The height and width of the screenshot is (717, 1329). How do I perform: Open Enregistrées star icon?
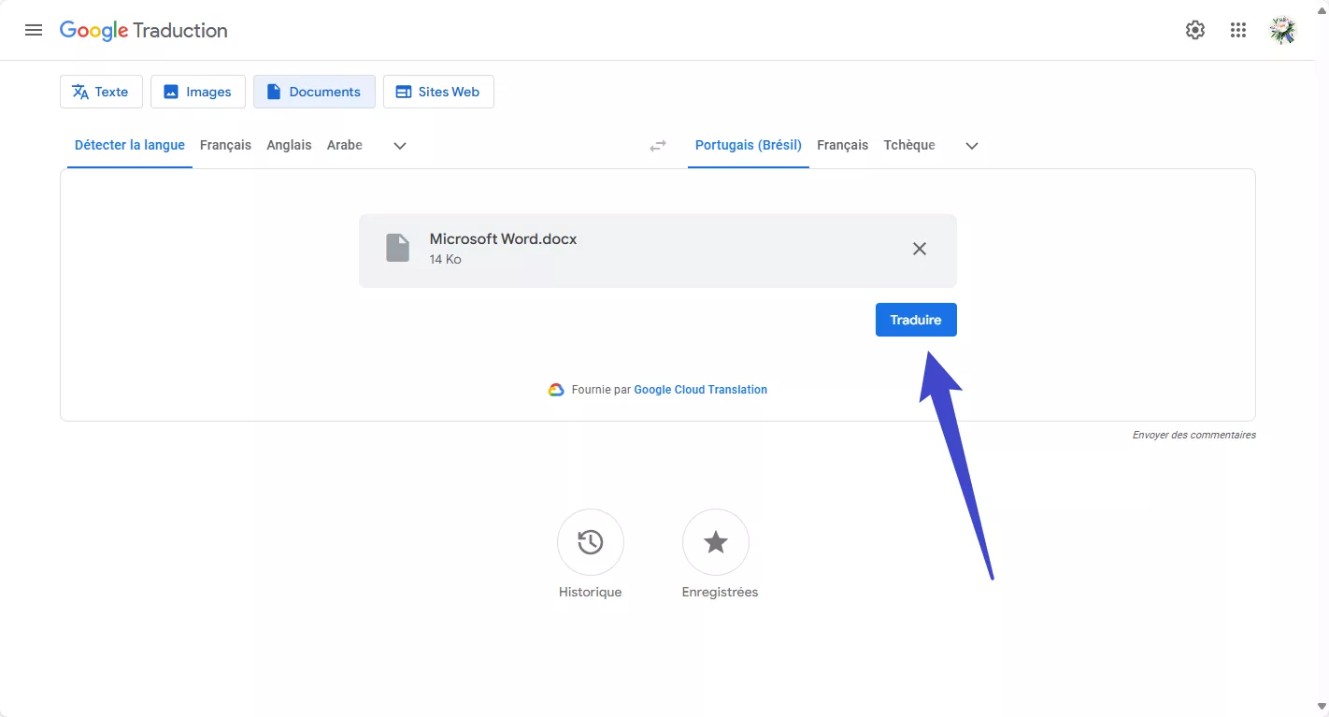coord(715,542)
